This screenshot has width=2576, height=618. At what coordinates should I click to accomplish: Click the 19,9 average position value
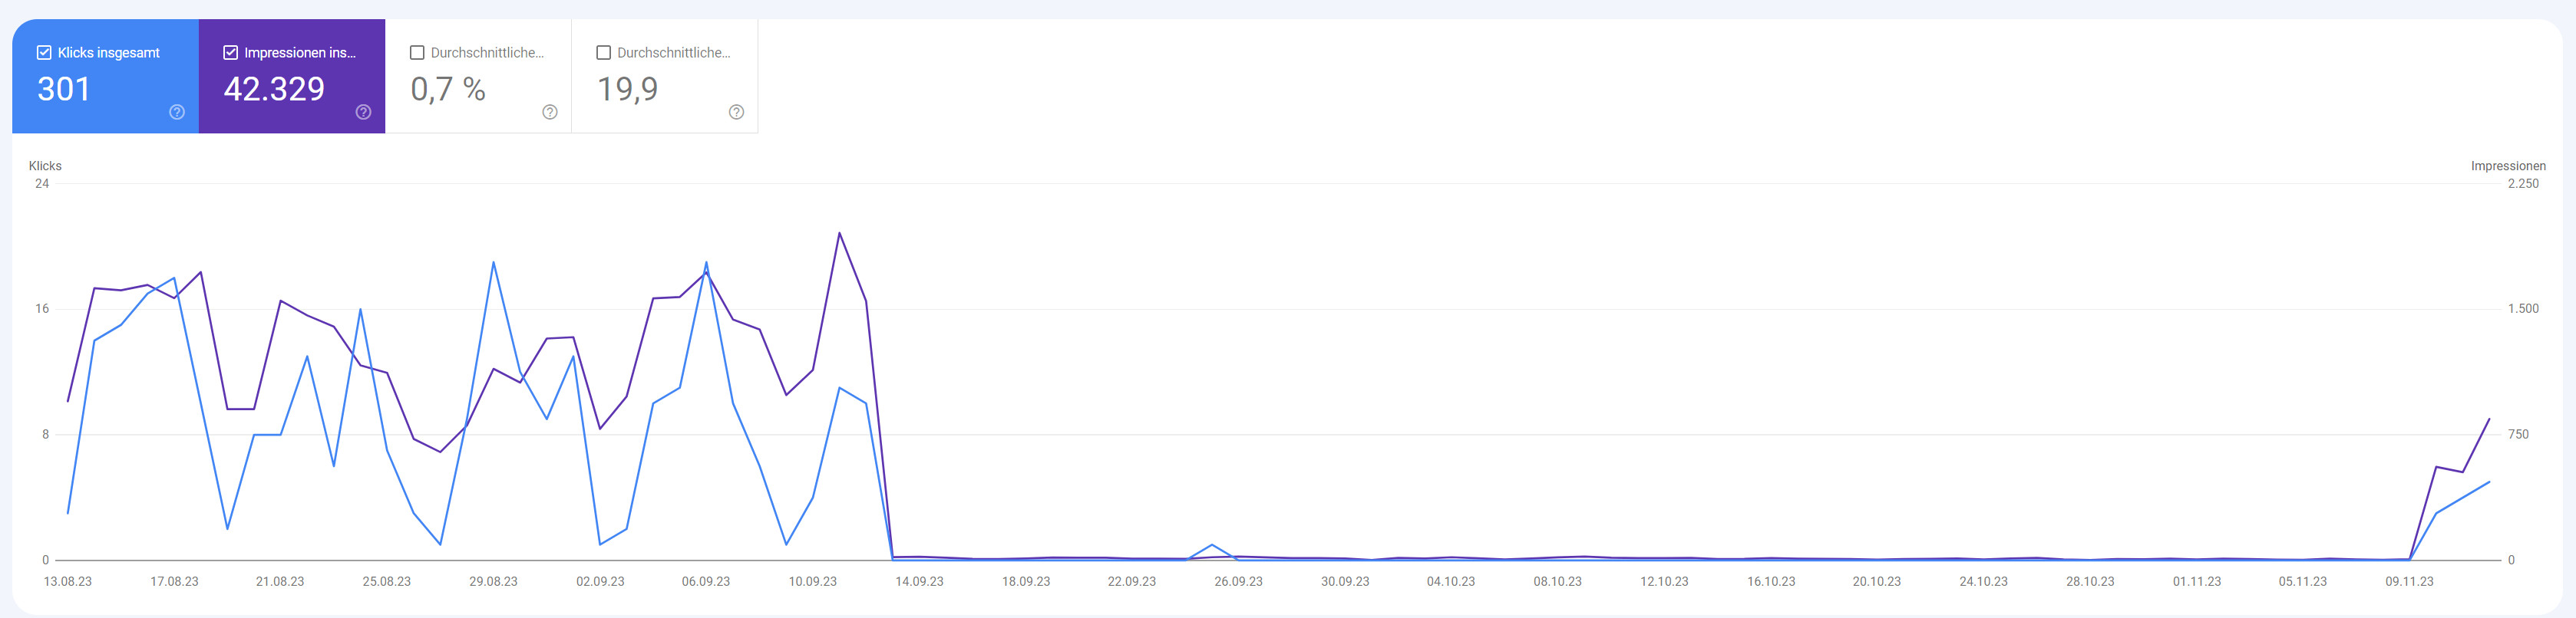[627, 90]
